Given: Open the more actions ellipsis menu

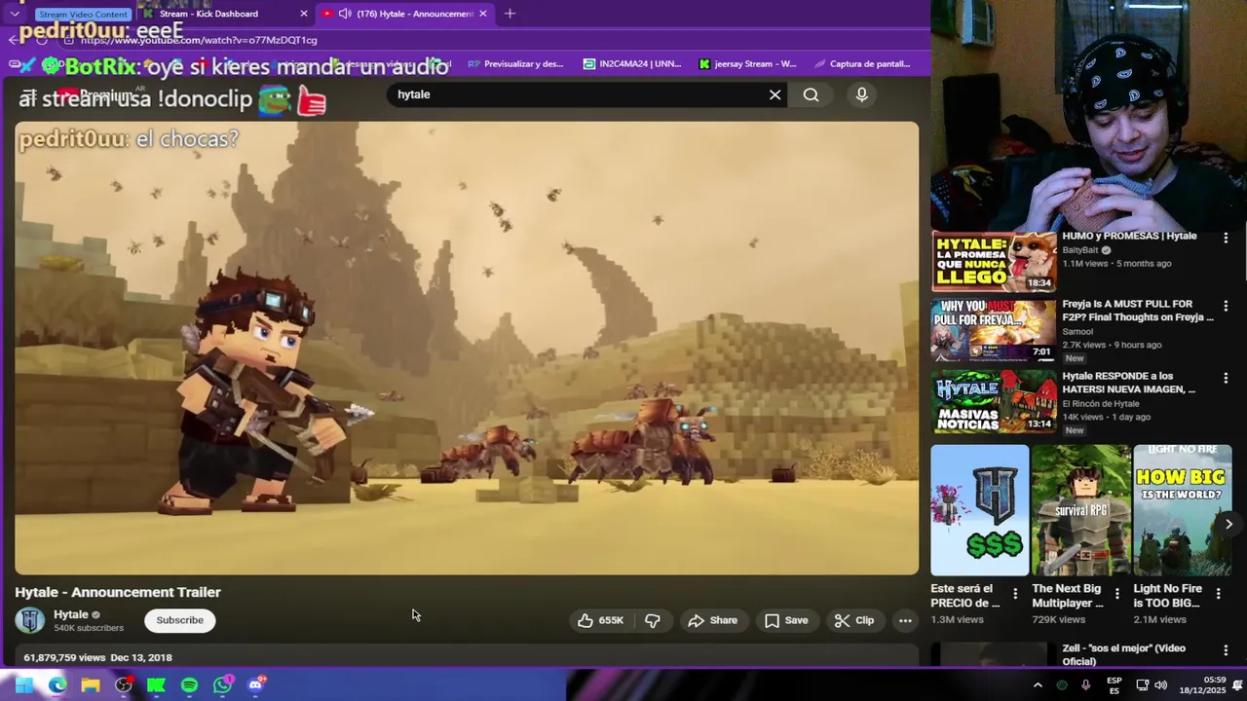Looking at the screenshot, I should (x=905, y=620).
